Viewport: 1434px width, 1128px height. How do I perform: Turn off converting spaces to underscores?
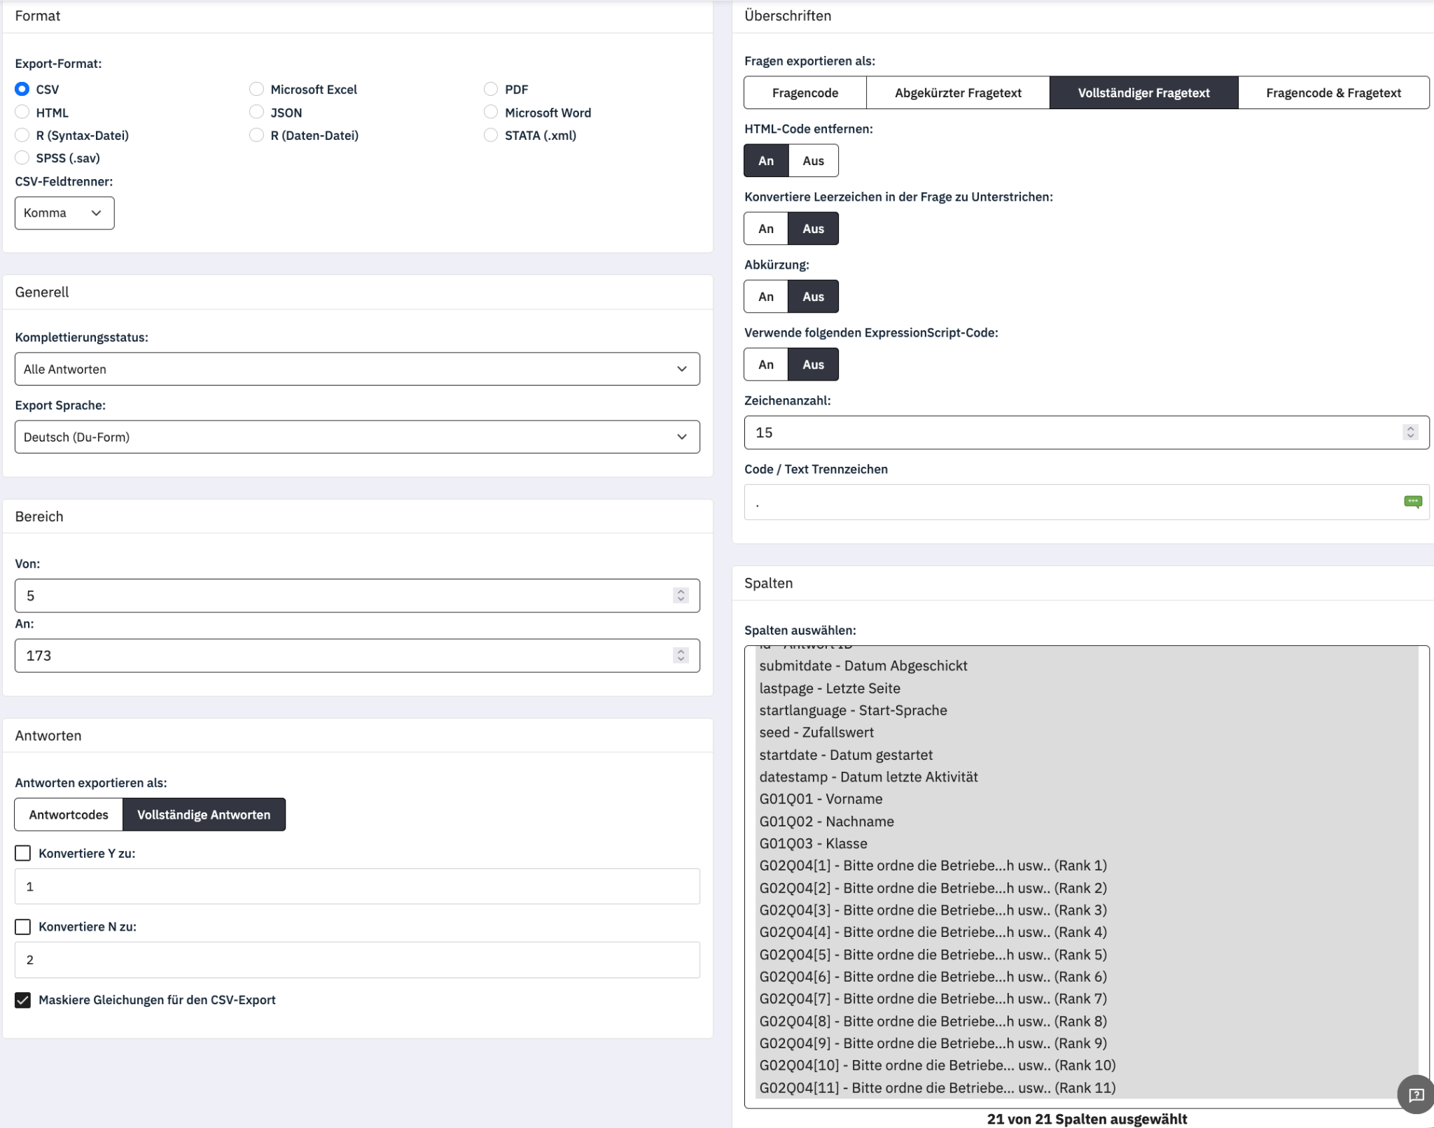point(813,228)
